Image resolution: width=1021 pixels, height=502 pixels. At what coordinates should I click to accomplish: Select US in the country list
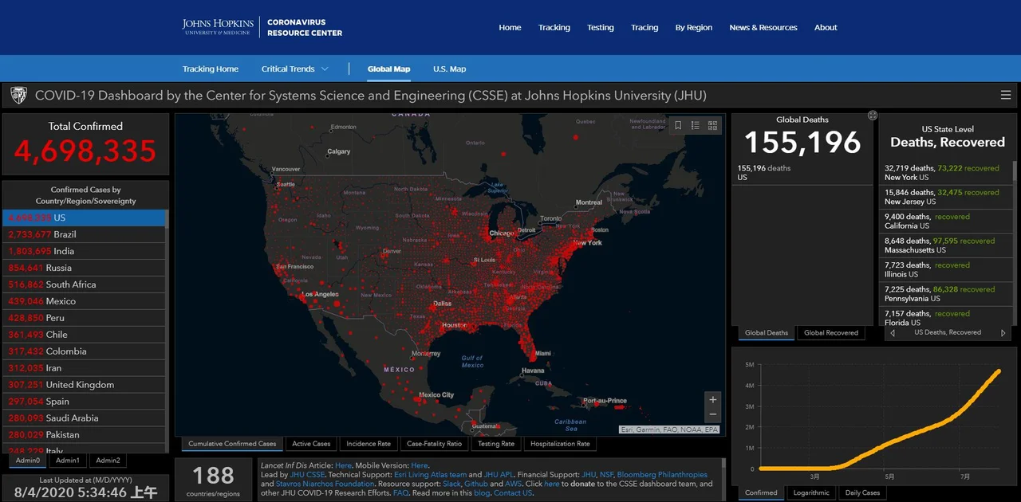point(85,218)
